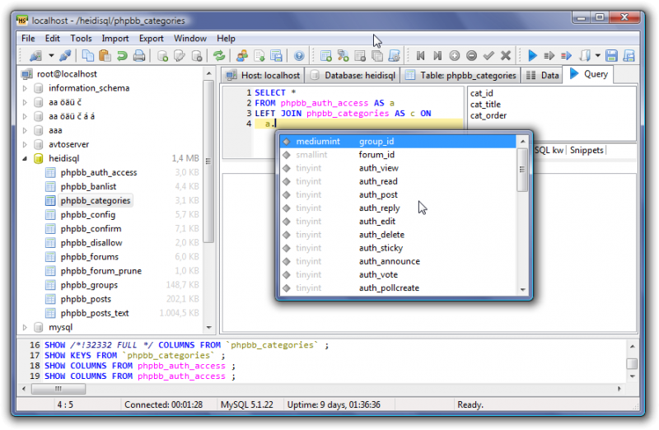Collapse the heidisql database node

point(25,158)
